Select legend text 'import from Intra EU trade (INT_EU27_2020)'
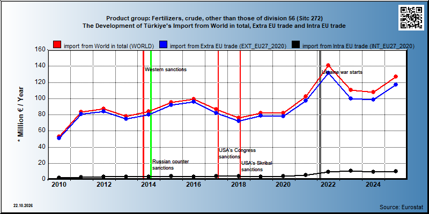This screenshot has width=429, height=214. [358, 46]
